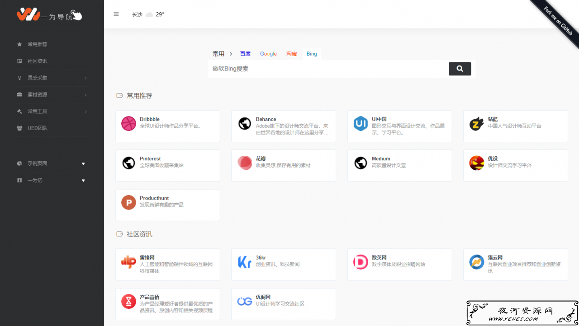Screen dimensions: 579x326
Task: Select Bing search tab
Action: coord(312,54)
